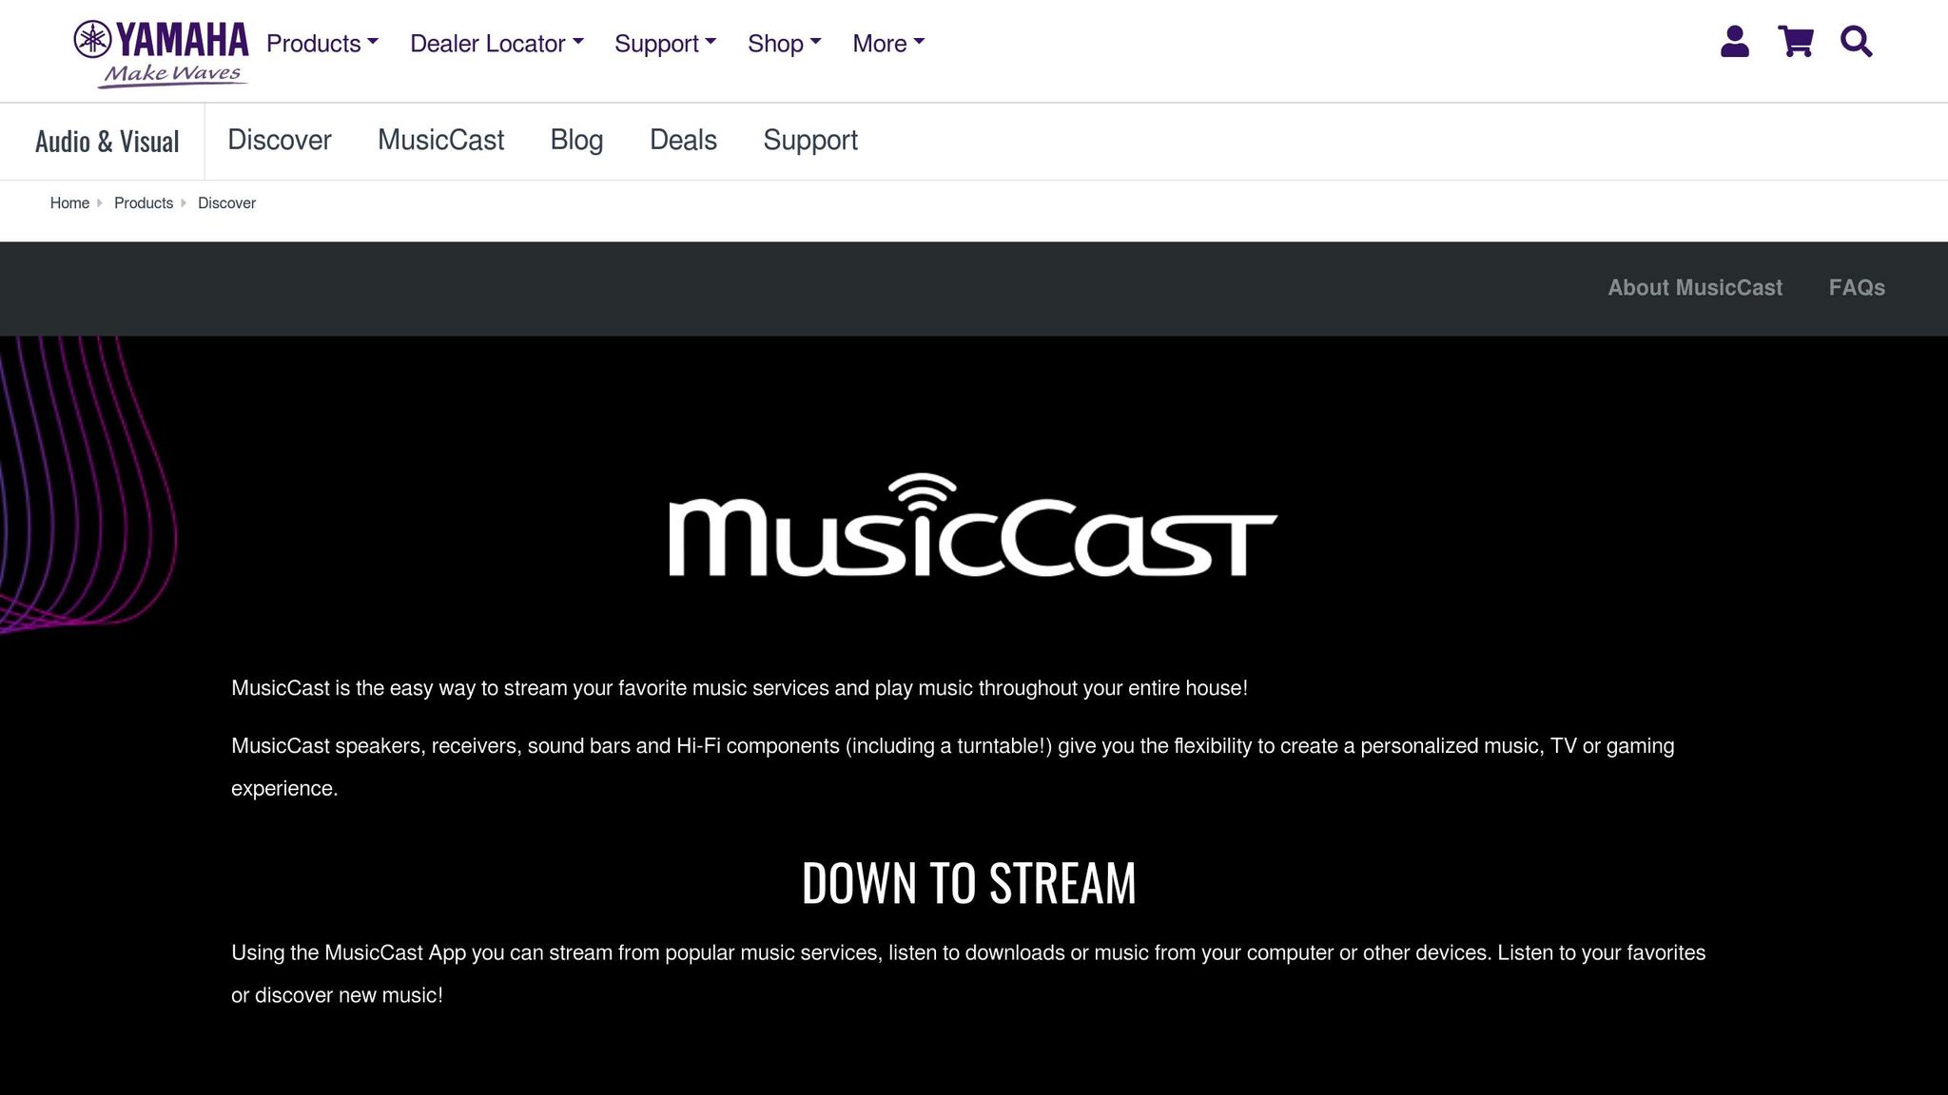
Task: Open the Support tab next to Deals
Action: coord(809,140)
